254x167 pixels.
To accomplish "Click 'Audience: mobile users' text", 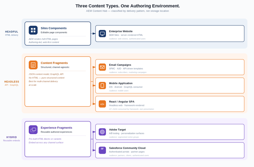I will pos(119,91).
